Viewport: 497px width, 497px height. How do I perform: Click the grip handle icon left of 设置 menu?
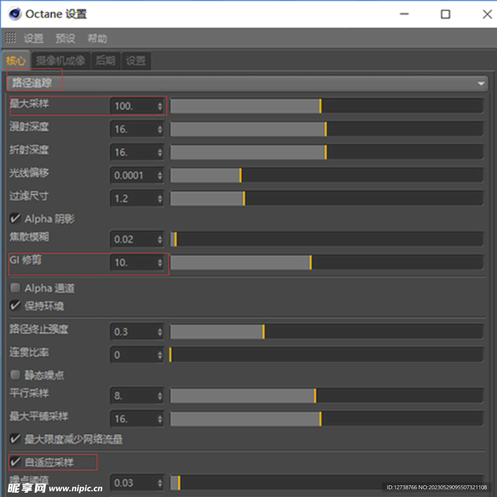11,38
